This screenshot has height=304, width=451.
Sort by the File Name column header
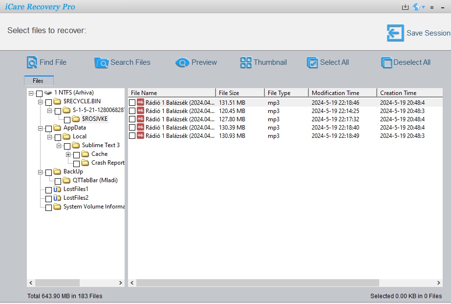tap(172, 93)
